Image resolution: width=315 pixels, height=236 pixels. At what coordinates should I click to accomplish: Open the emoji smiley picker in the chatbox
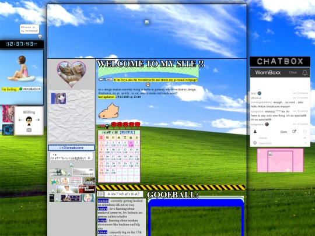coord(255,143)
